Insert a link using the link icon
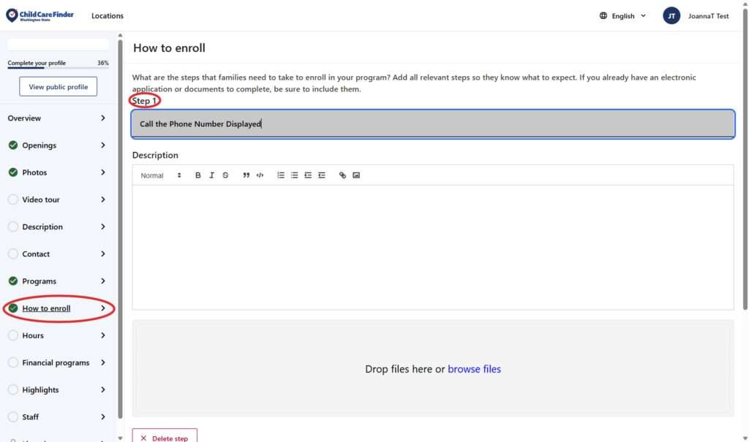The width and height of the screenshot is (749, 442). click(x=342, y=175)
